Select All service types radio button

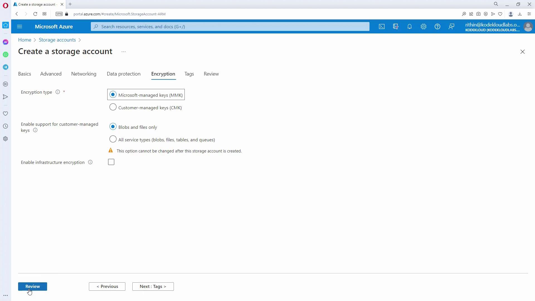point(113,139)
